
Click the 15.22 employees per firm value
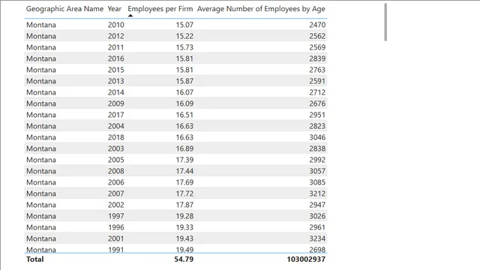tap(184, 36)
